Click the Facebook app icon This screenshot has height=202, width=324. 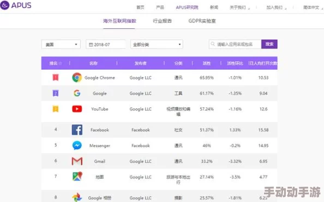(x=77, y=130)
